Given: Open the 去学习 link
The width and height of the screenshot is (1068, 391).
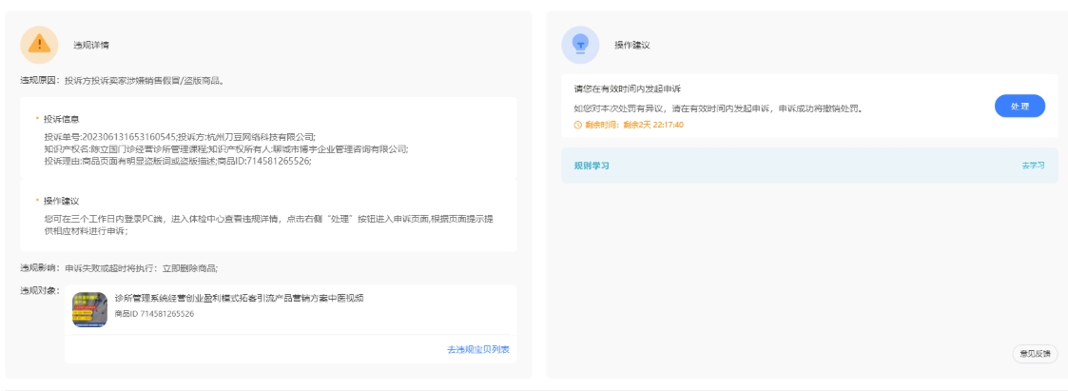Looking at the screenshot, I should click(x=1033, y=166).
